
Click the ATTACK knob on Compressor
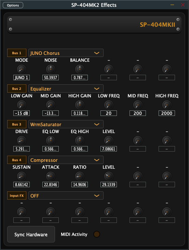point(51,176)
